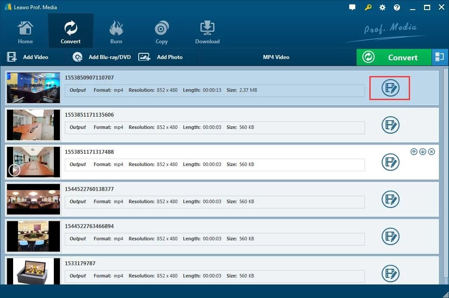Edit video 1553851171317488
Viewport: 449px width, 298px height.
pos(390,162)
